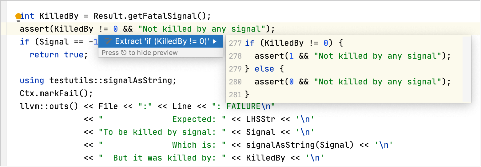
Task: Select Extract 'if (KilledBy != 0)' intention
Action: click(162, 41)
